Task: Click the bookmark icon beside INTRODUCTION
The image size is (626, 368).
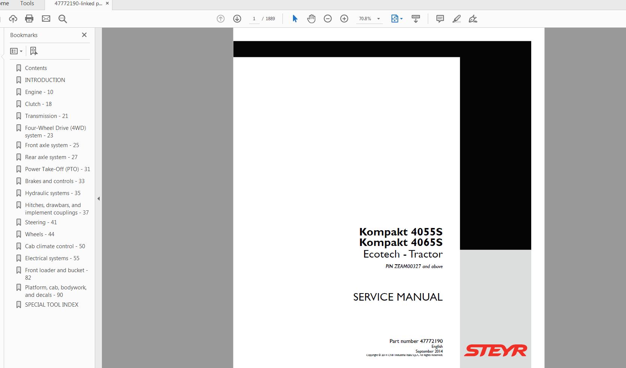Action: coord(19,80)
